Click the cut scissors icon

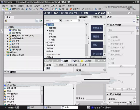[27, 9]
